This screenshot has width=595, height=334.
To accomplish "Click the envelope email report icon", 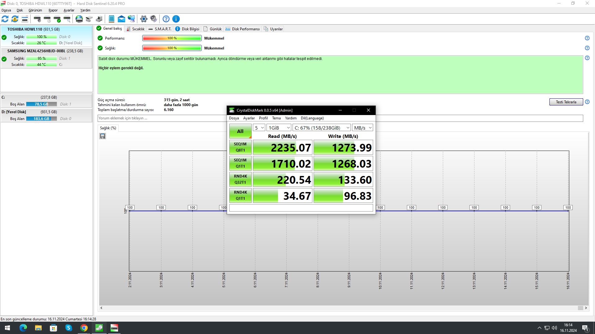I will 121,19.
